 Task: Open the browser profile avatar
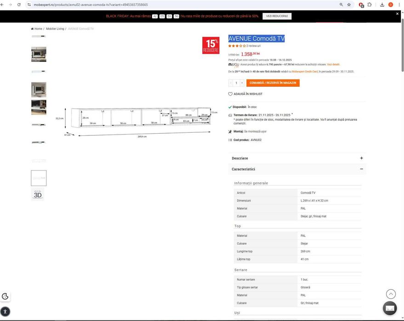pos(391,5)
